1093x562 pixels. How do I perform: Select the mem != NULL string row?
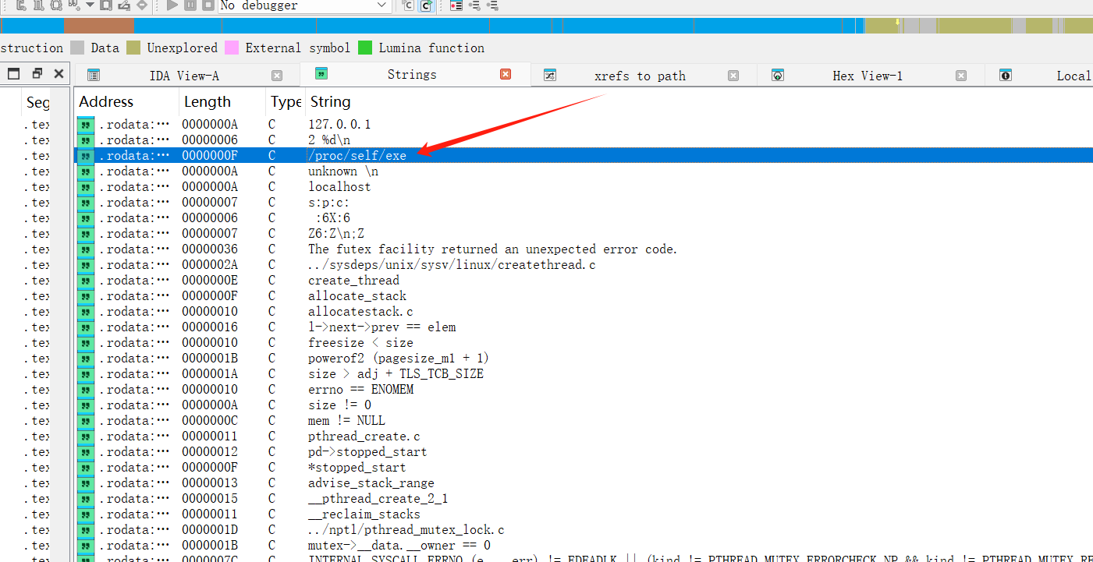pyautogui.click(x=584, y=421)
